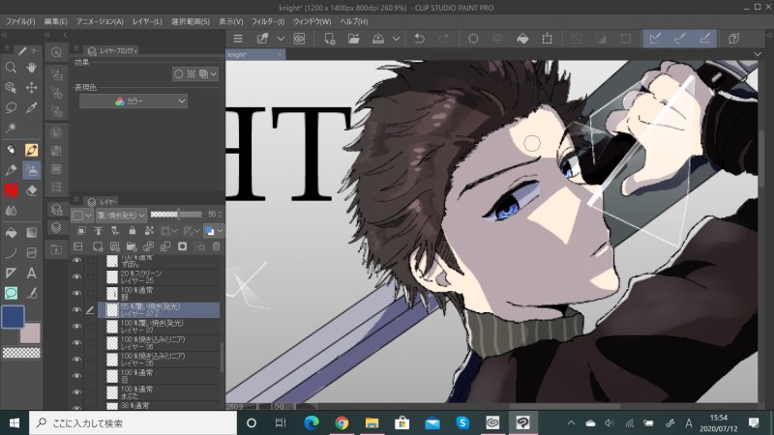Select the Airbrush tool
The height and width of the screenshot is (435, 774).
click(x=32, y=170)
